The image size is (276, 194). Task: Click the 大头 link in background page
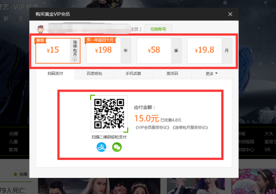269,134
